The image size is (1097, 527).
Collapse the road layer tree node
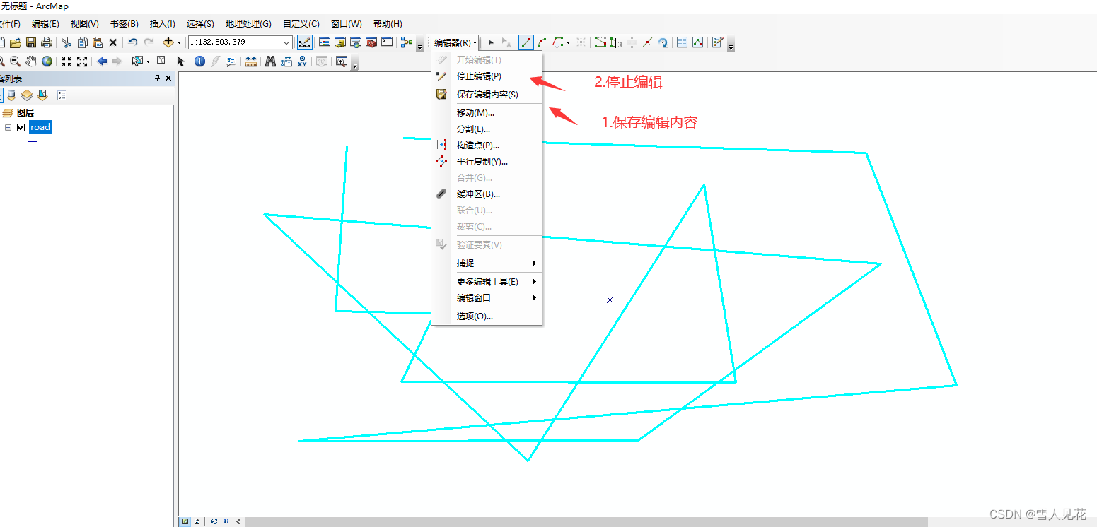tap(8, 127)
